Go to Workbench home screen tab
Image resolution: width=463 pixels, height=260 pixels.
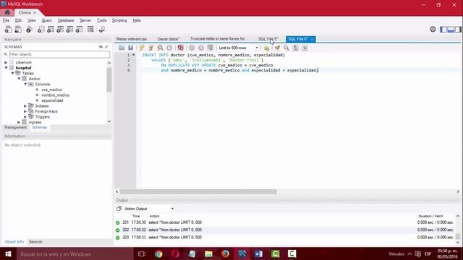[x=7, y=12]
